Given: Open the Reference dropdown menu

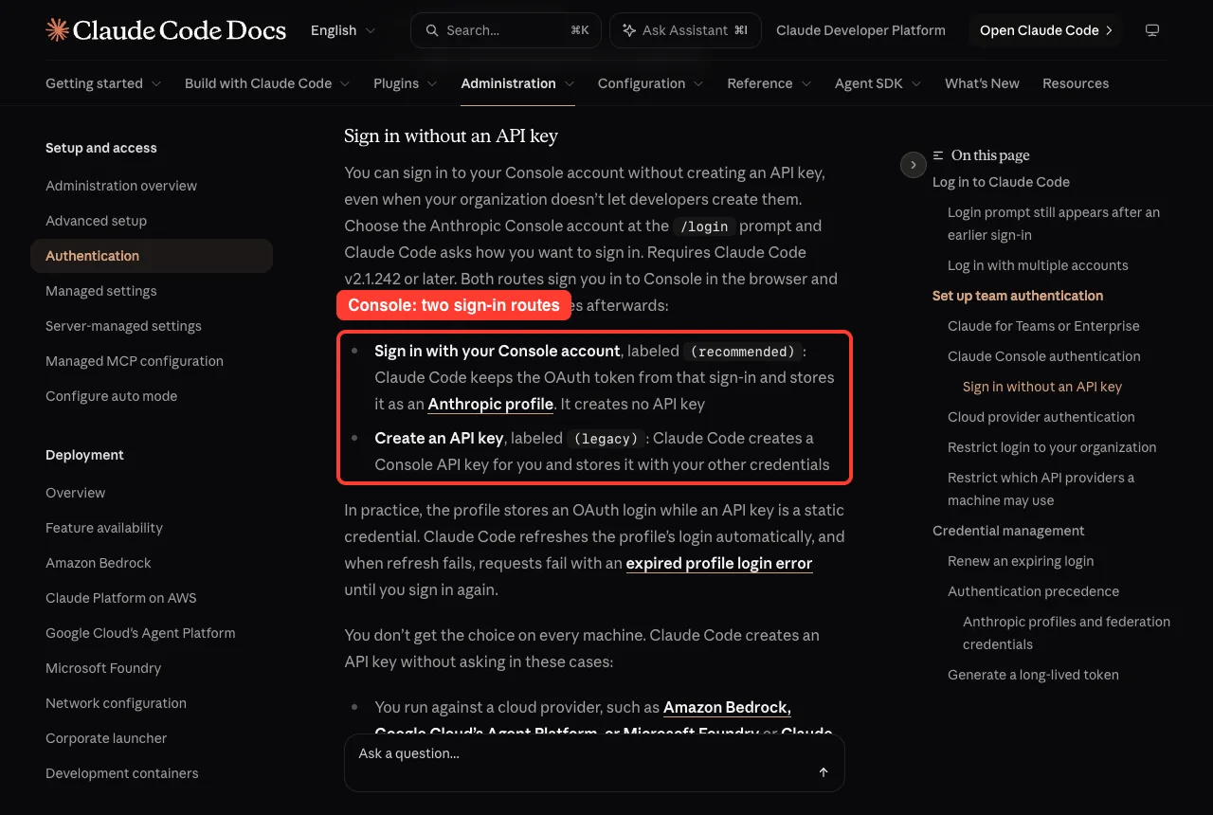Looking at the screenshot, I should click(x=769, y=83).
